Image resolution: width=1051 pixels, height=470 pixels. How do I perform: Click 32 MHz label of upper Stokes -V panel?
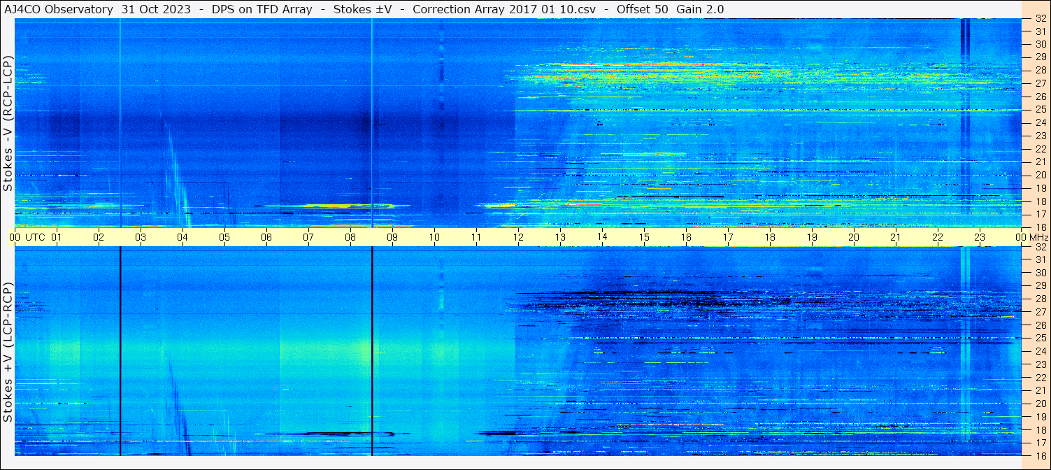click(x=1040, y=19)
